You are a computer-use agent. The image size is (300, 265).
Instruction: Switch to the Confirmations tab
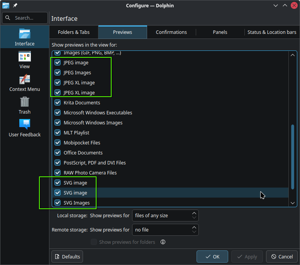[171, 32]
